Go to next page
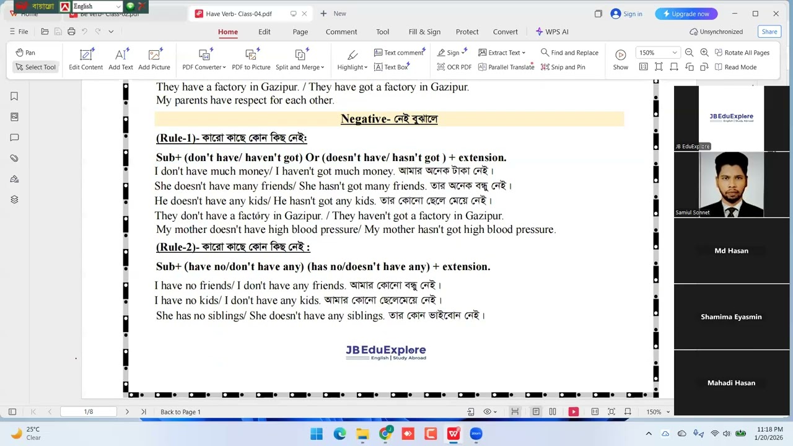Image resolution: width=793 pixels, height=446 pixels. (x=127, y=412)
